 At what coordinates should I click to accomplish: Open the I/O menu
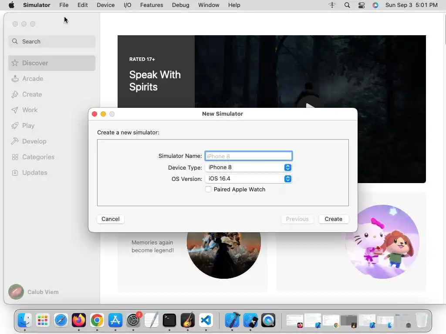coord(128,5)
